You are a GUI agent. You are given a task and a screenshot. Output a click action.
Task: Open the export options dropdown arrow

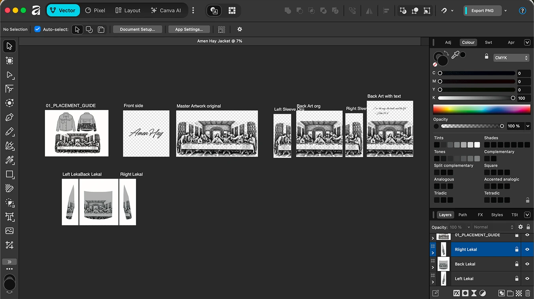coord(506,11)
